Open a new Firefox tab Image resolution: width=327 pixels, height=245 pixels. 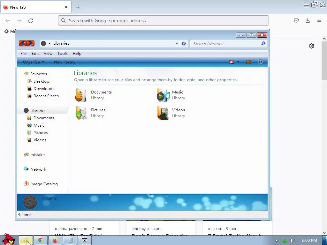pos(78,7)
